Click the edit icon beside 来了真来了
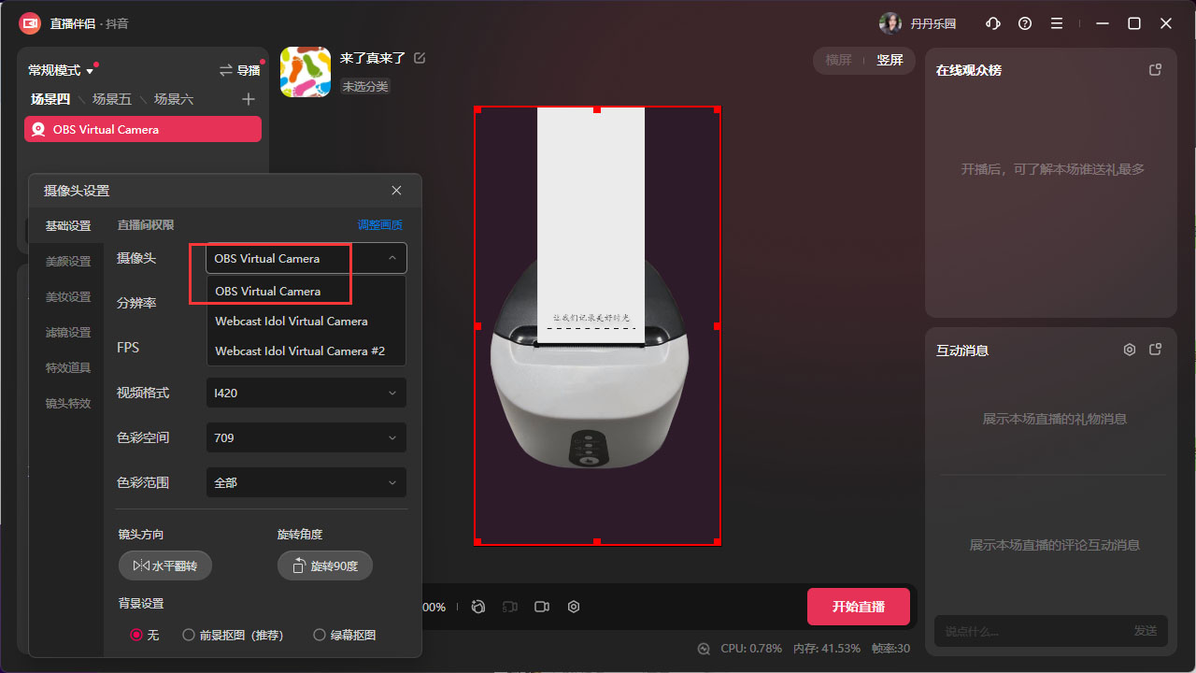 420,58
